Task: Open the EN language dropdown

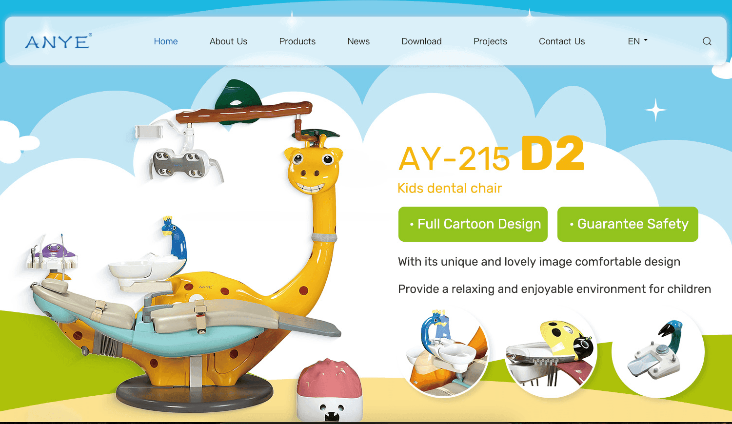Action: tap(637, 41)
